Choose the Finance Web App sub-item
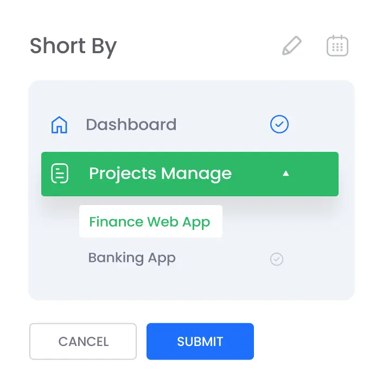 pos(150,222)
